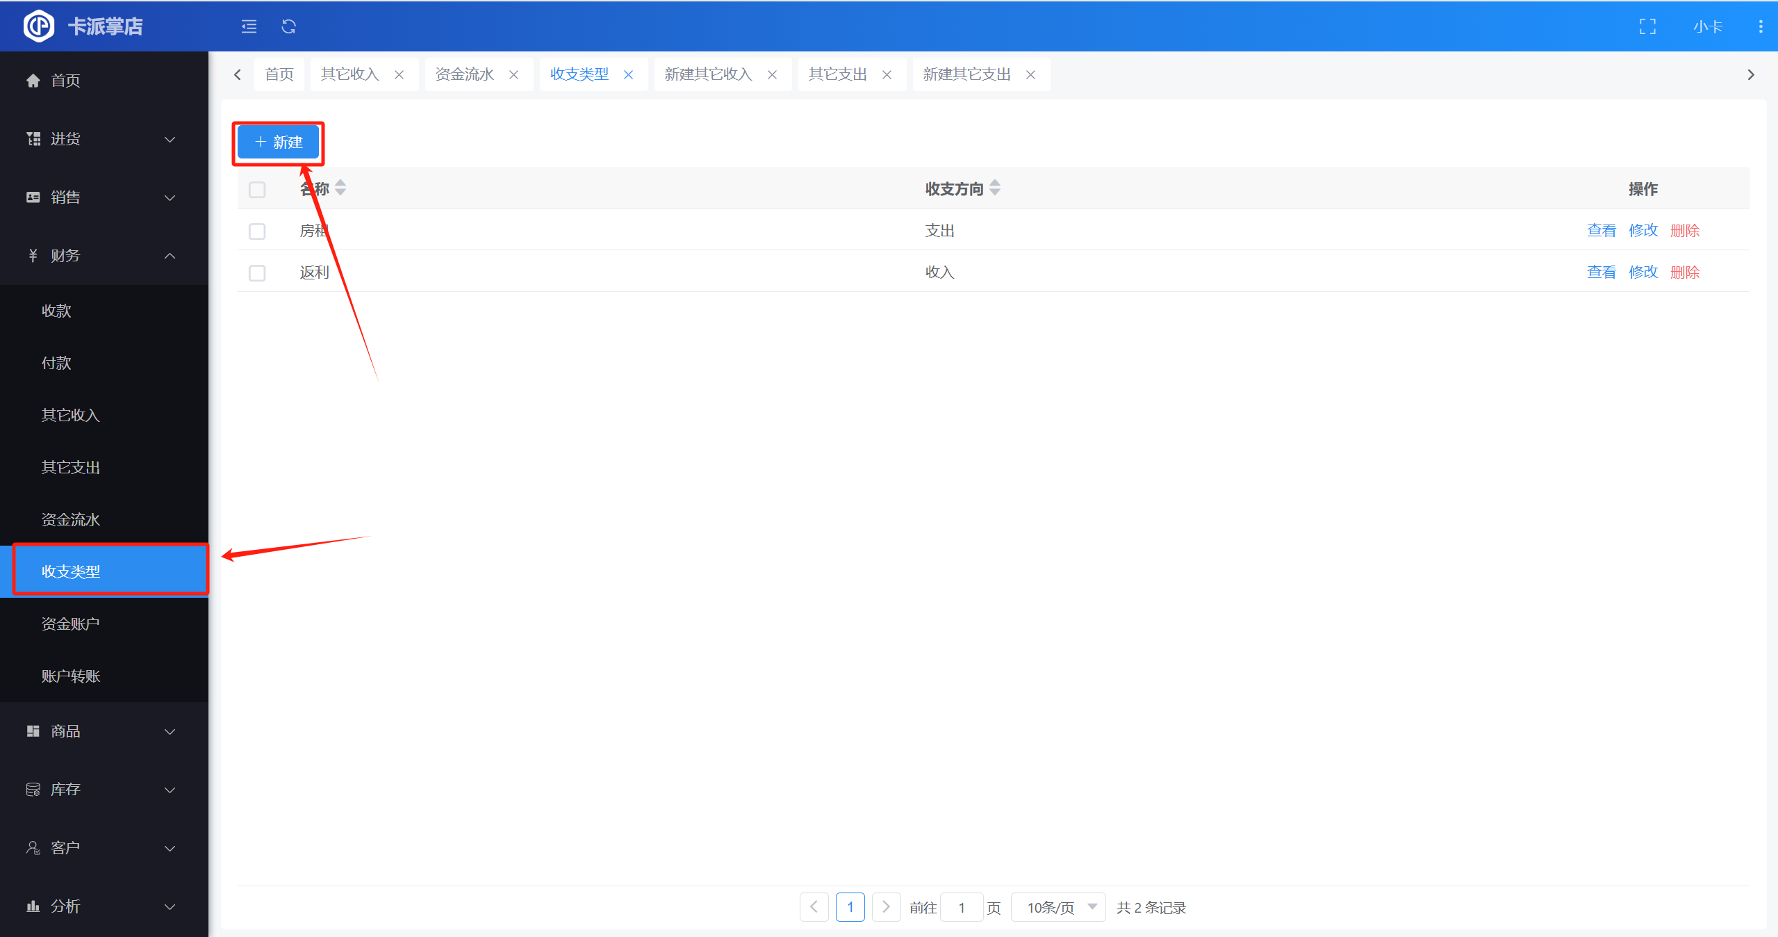Close the 资金流水 tab

coord(514,75)
